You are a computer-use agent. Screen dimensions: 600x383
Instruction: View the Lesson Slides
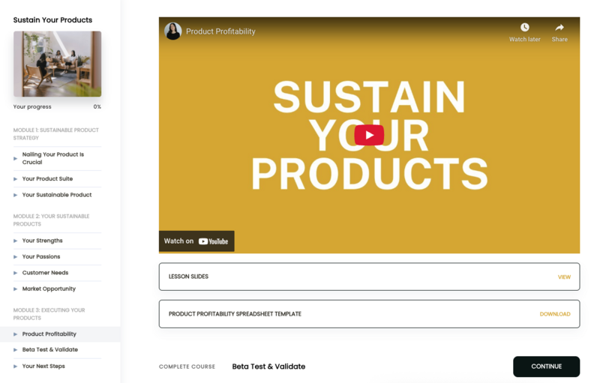click(564, 277)
